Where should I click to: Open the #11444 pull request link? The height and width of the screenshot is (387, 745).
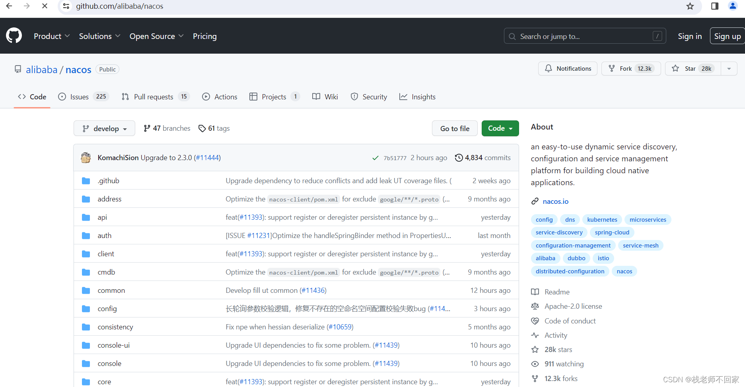(207, 158)
